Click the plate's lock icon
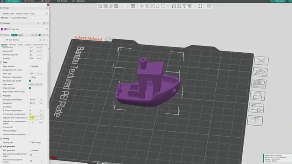The width and height of the screenshot is (292, 164). click(x=258, y=96)
